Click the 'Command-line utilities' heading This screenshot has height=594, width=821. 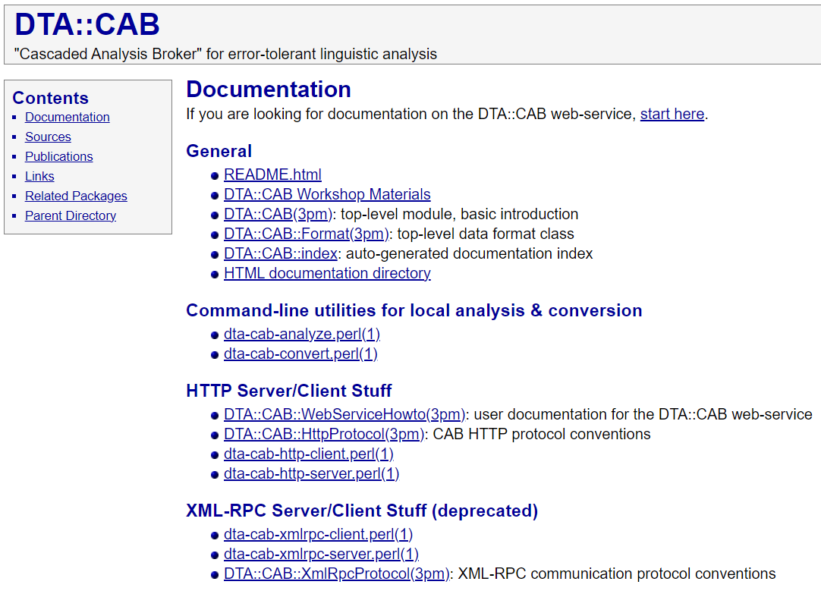414,310
